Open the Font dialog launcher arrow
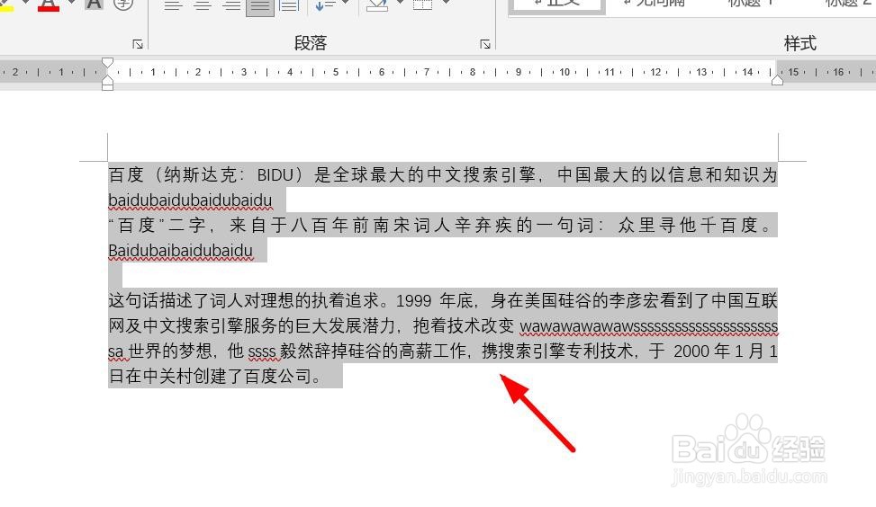 138,44
